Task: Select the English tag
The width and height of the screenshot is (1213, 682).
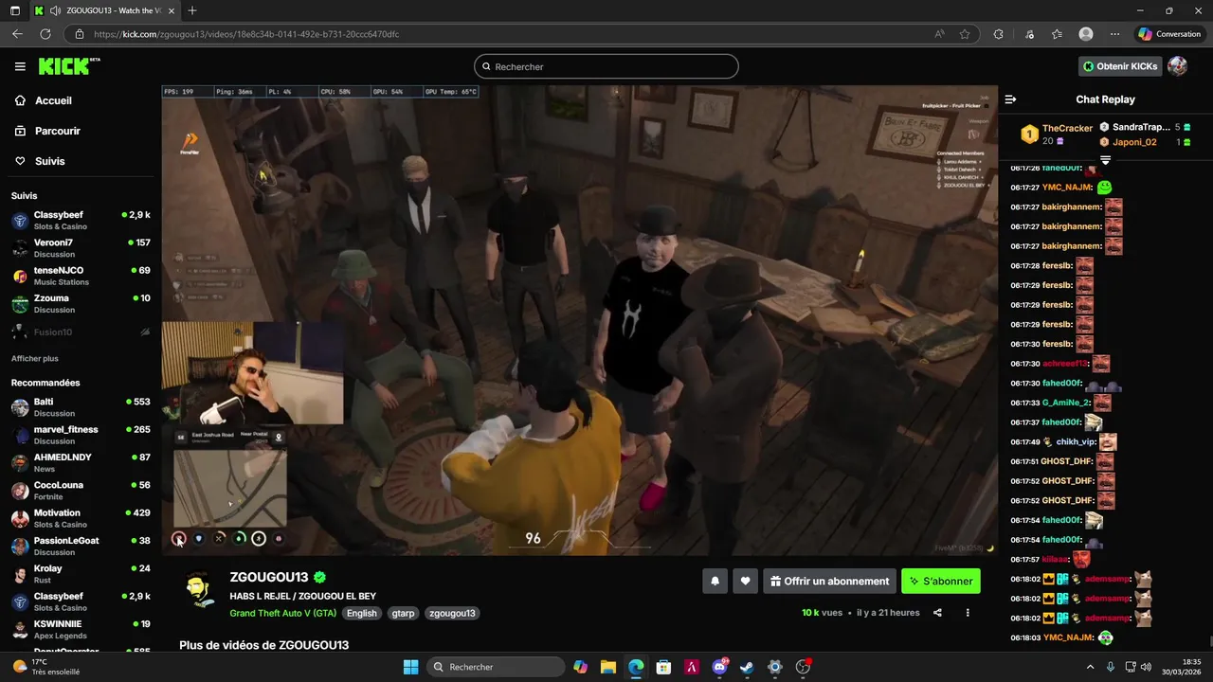Action: (361, 613)
